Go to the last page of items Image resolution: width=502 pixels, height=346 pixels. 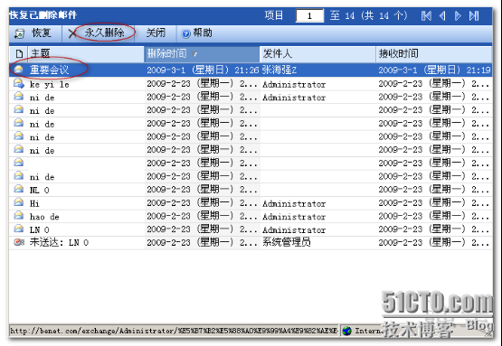[x=474, y=15]
